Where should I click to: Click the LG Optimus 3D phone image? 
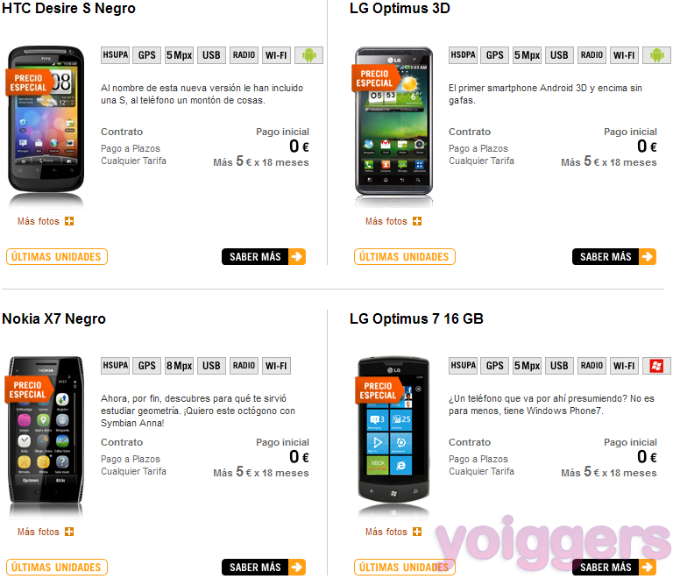click(393, 125)
